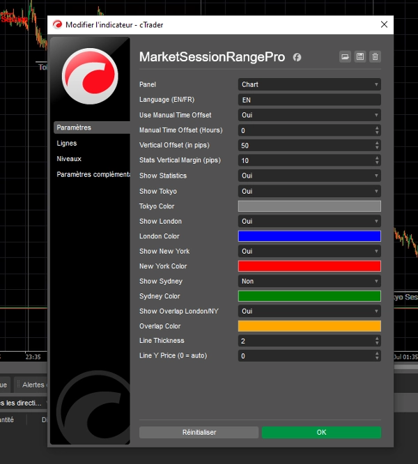
Task: Click the save preset floppy icon
Action: coord(360,56)
